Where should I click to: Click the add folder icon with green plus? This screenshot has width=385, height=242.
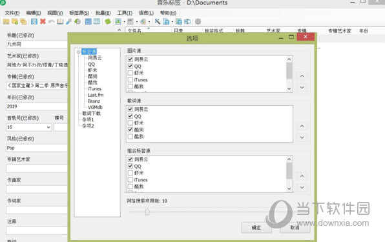[15, 21]
